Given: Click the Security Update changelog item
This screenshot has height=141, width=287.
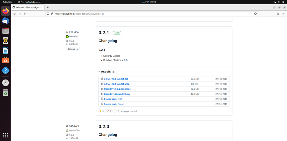Looking at the screenshot, I should pyautogui.click(x=112, y=56).
